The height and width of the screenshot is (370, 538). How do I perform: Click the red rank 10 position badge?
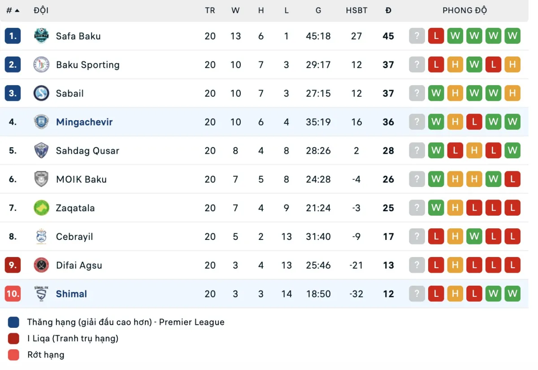(13, 294)
